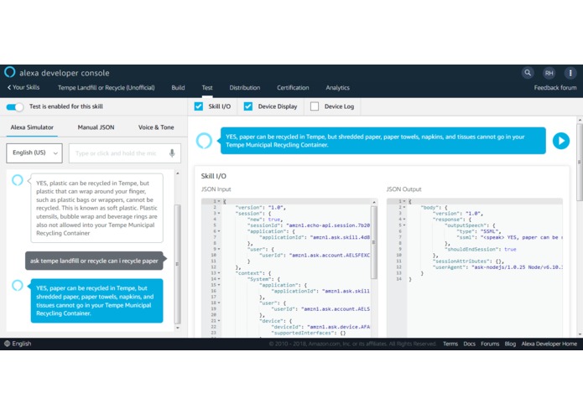Open search with the magnifier icon
This screenshot has height=414, width=583.
(528, 73)
